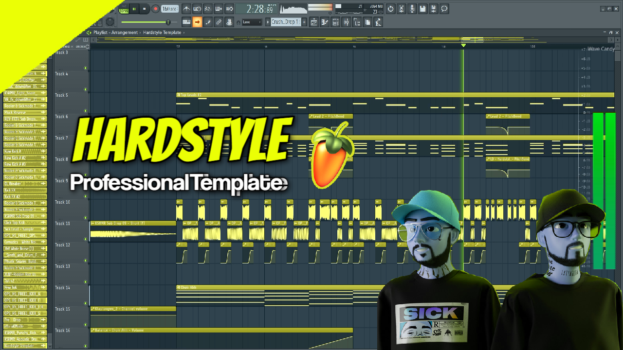Screen dimensions: 623x350
Task: Toggle the metronome on
Action: (187, 9)
